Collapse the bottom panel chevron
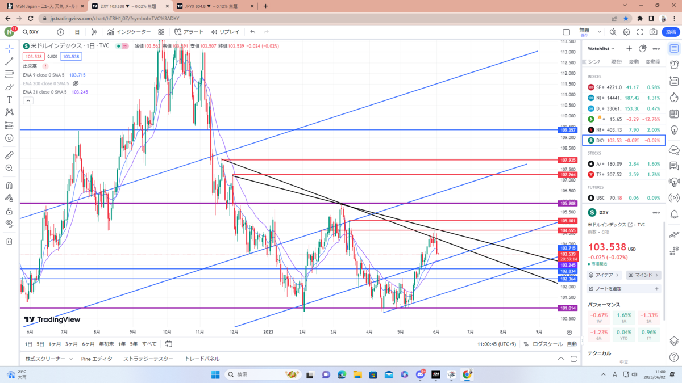This screenshot has height=383, width=682. click(562, 359)
